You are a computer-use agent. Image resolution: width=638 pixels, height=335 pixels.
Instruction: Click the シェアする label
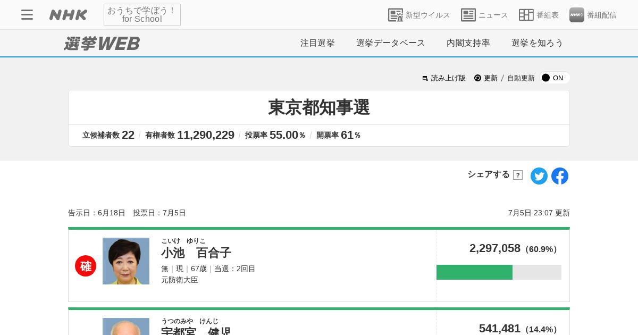click(489, 174)
